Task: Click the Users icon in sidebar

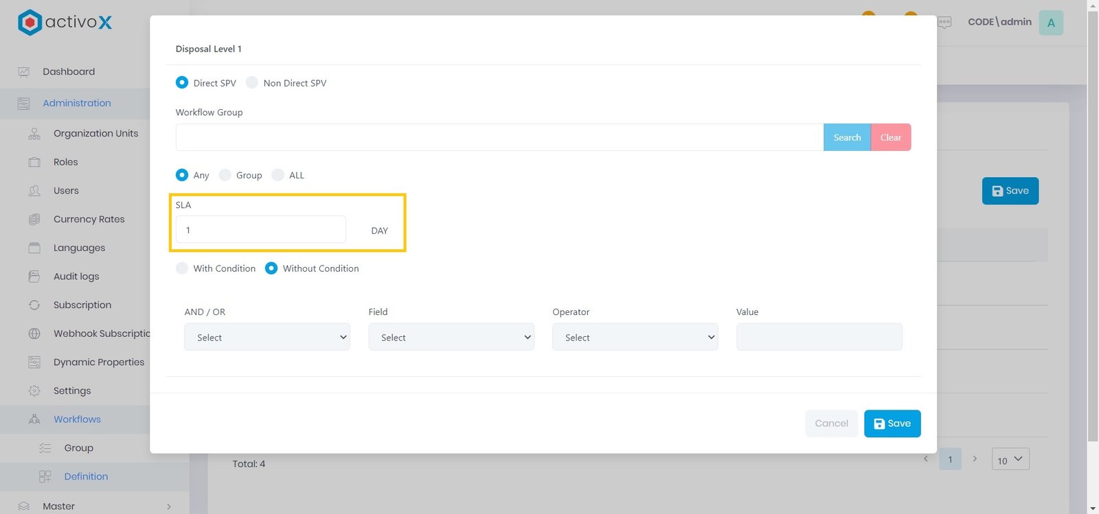Action: pos(34,191)
